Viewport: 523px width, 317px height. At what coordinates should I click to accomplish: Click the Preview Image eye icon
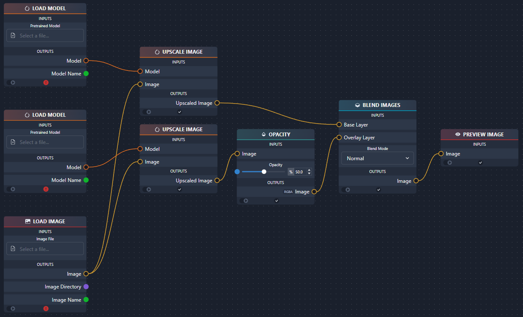click(x=458, y=135)
